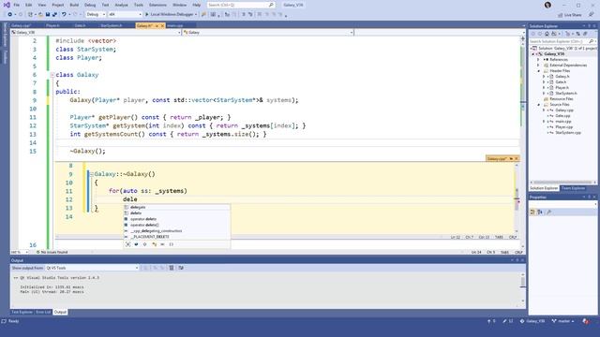Image resolution: width=600 pixels, height=337 pixels.
Task: Switch to the Error List tab
Action: pyautogui.click(x=43, y=312)
